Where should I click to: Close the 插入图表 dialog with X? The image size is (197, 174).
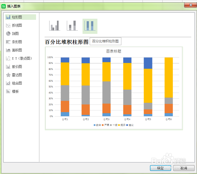click(190, 5)
